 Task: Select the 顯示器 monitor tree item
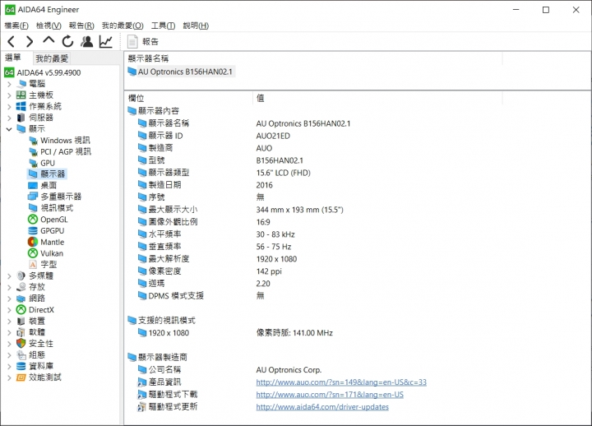pos(47,174)
